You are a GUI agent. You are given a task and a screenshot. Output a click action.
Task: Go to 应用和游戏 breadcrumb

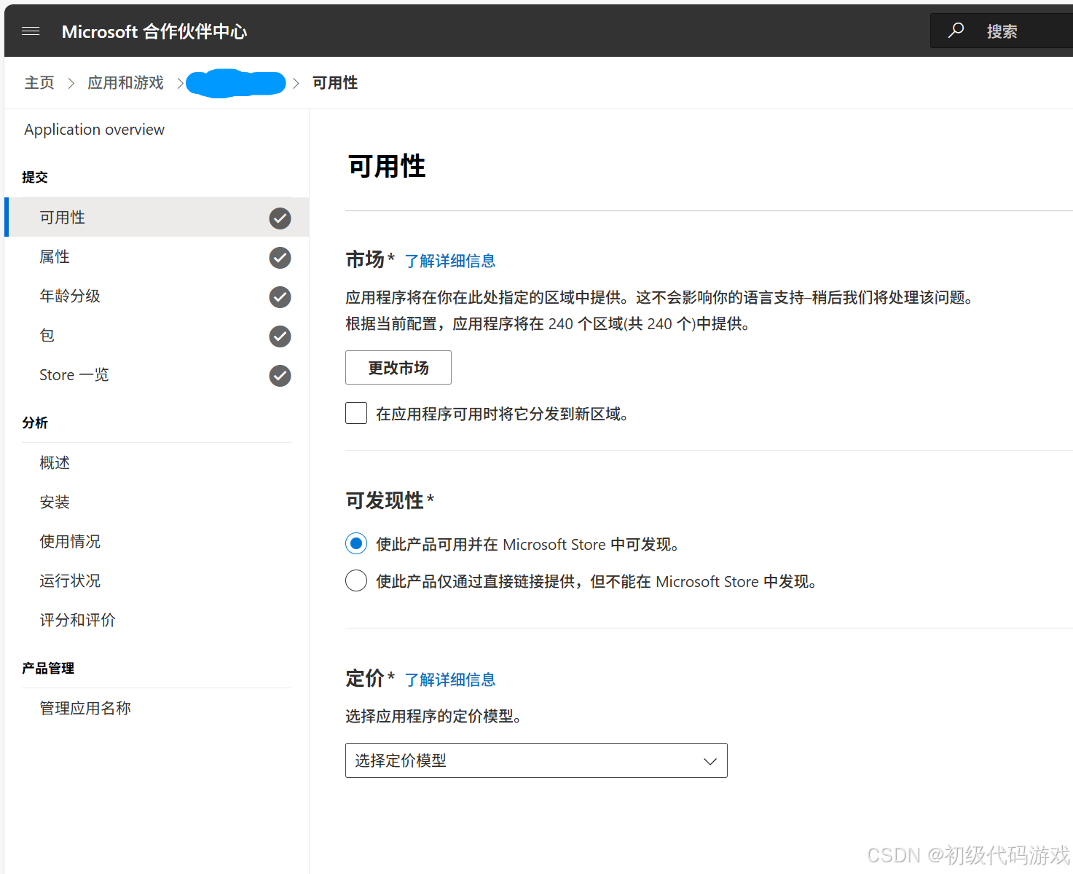point(125,83)
